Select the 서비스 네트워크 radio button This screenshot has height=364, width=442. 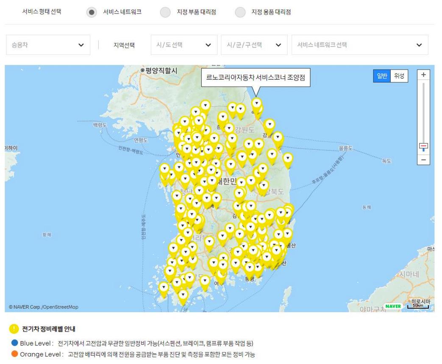[x=92, y=12]
